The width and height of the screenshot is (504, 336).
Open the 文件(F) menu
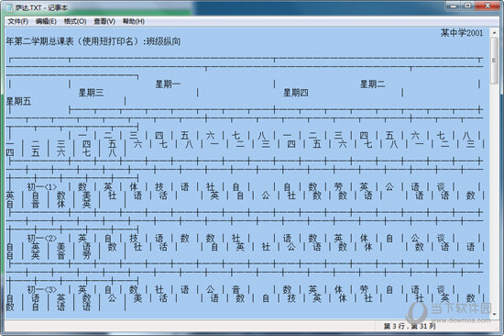click(18, 22)
